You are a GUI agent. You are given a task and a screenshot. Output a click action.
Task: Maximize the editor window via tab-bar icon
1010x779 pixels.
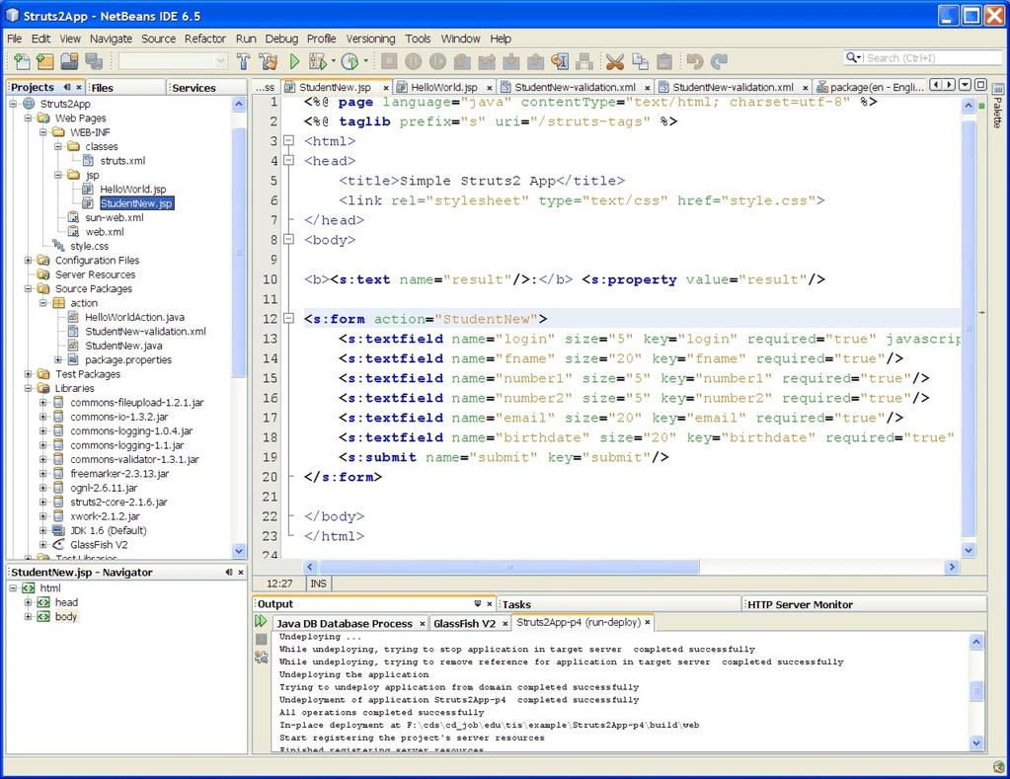[x=980, y=84]
